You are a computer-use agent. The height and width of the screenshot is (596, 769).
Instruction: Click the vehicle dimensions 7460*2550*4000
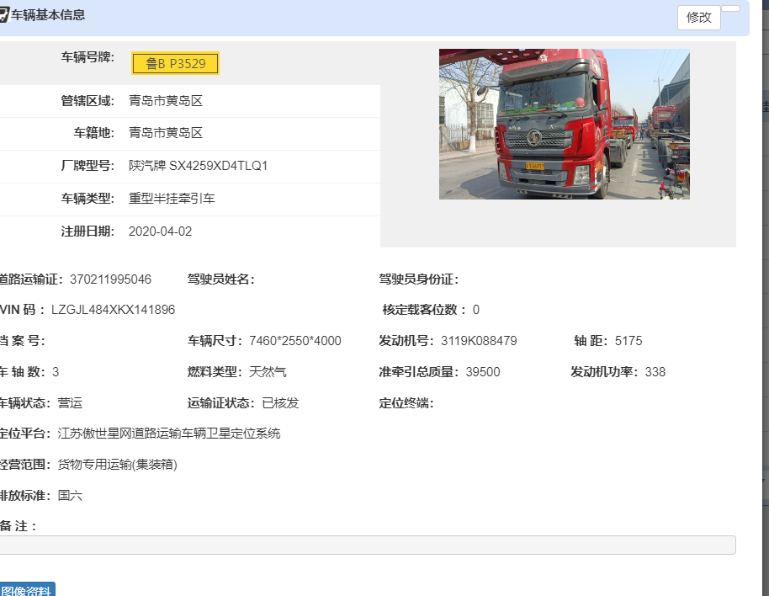[x=294, y=341]
